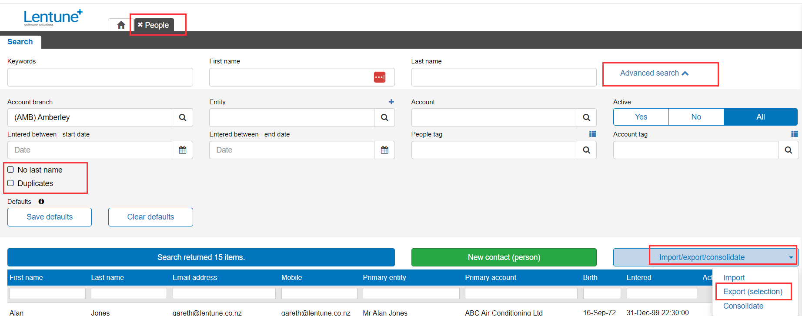
Task: Set Active filter to No
Action: 696,117
